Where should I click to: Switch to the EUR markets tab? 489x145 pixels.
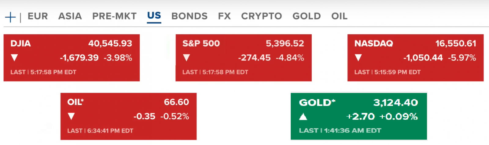click(38, 16)
